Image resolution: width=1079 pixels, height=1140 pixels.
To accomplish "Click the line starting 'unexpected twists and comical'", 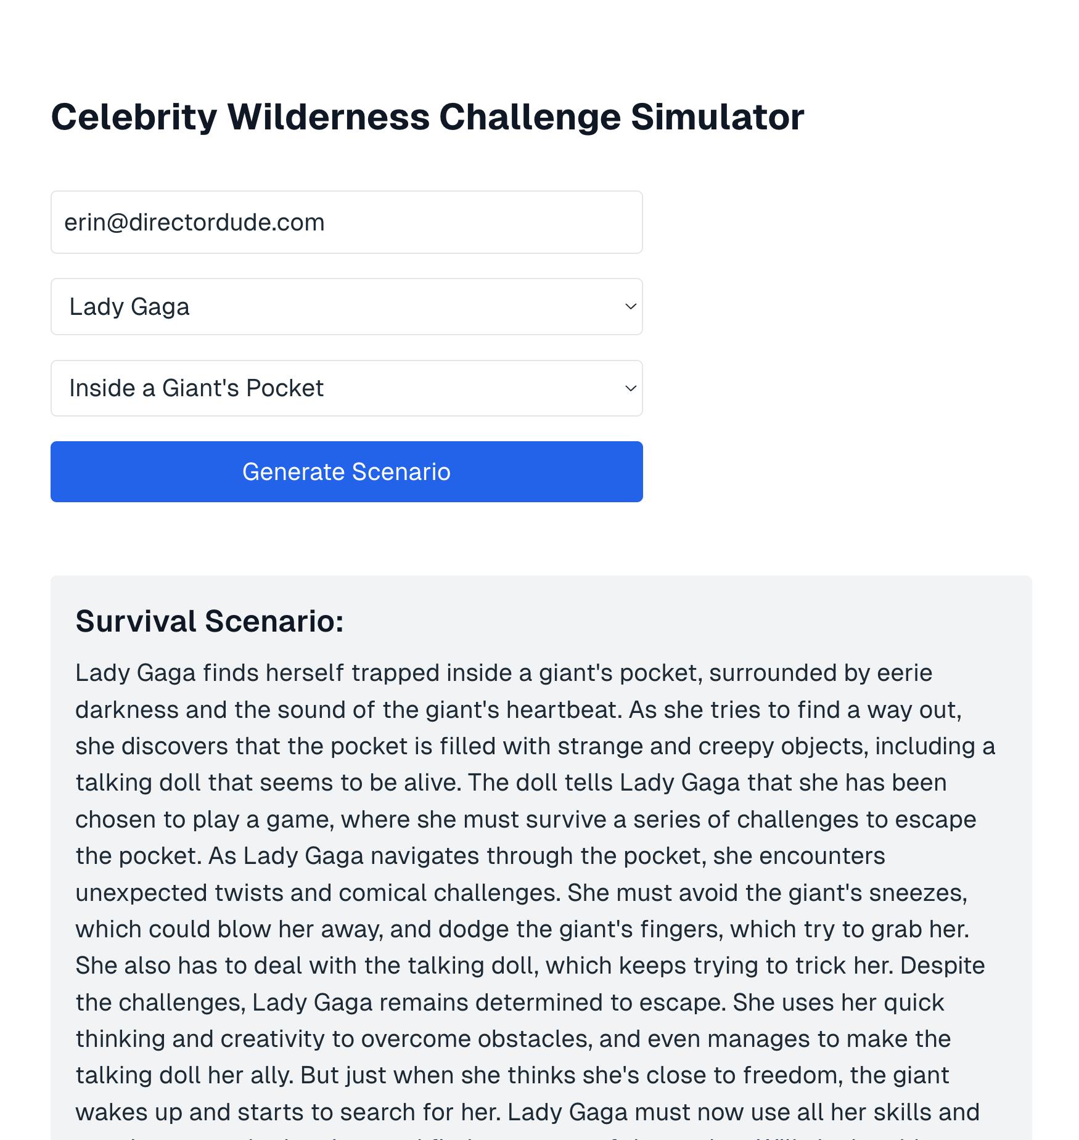I will (x=521, y=893).
